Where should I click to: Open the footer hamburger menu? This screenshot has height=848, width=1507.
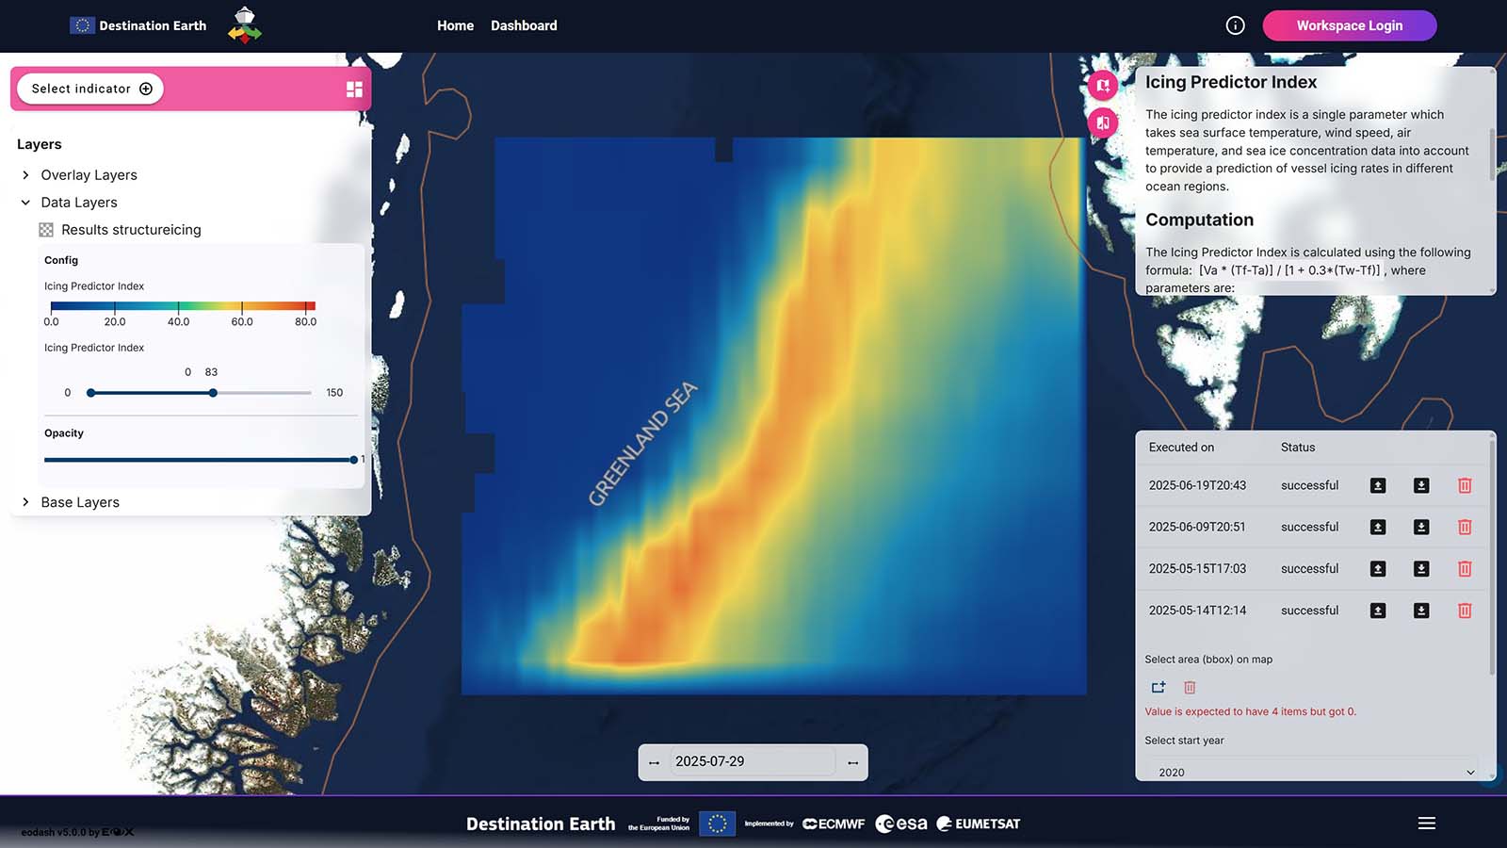click(1426, 824)
